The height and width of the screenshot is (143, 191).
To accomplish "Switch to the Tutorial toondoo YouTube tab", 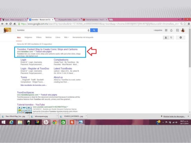I will click(95, 20).
